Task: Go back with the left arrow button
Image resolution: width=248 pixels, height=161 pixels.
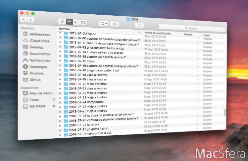Action: 24,19
